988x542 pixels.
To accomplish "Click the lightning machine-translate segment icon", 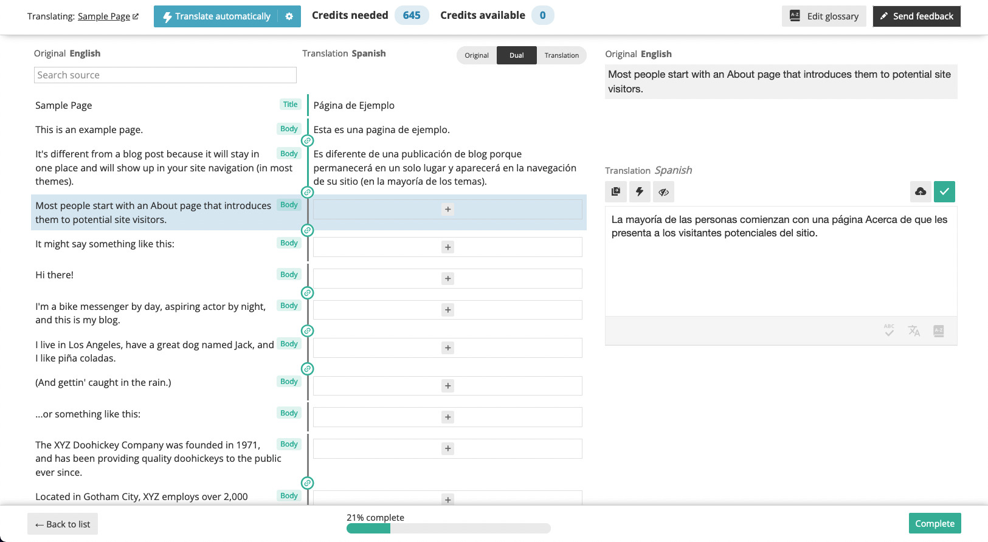I will click(x=640, y=191).
